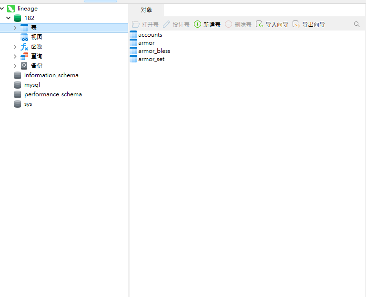Click the armor table icon

pos(133,43)
